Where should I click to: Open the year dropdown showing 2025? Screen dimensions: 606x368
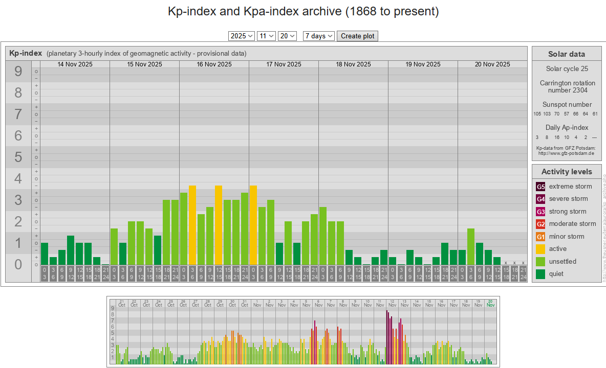pyautogui.click(x=242, y=36)
